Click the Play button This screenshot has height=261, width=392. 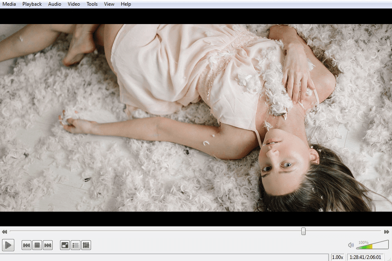point(8,245)
